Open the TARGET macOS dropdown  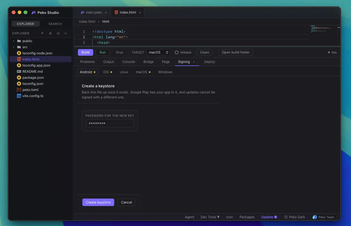point(158,52)
